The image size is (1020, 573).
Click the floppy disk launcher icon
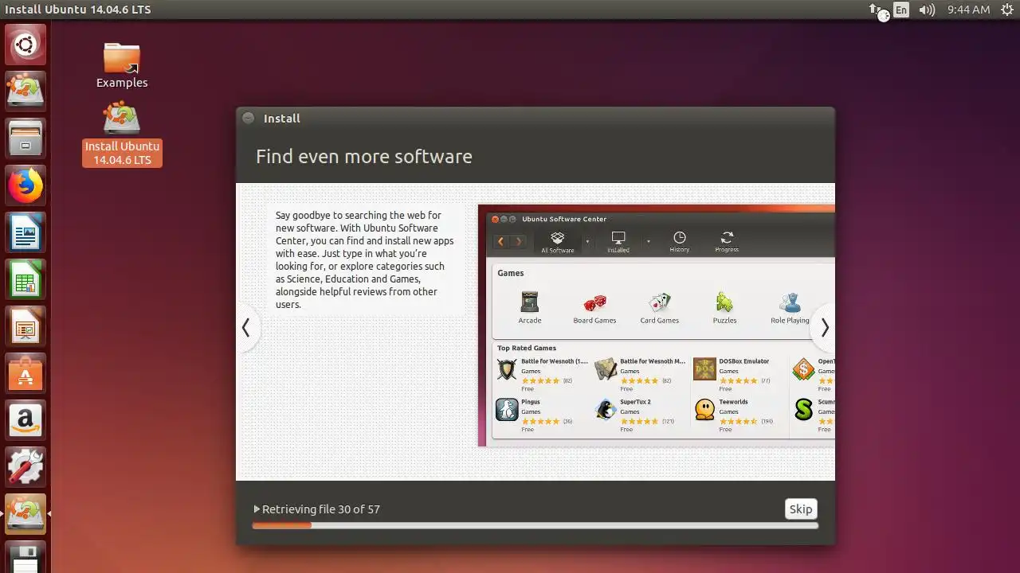coord(25,557)
